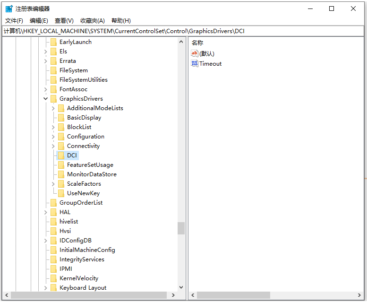The image size is (367, 302).
Task: Click the 名称 column header
Action: pyautogui.click(x=197, y=43)
